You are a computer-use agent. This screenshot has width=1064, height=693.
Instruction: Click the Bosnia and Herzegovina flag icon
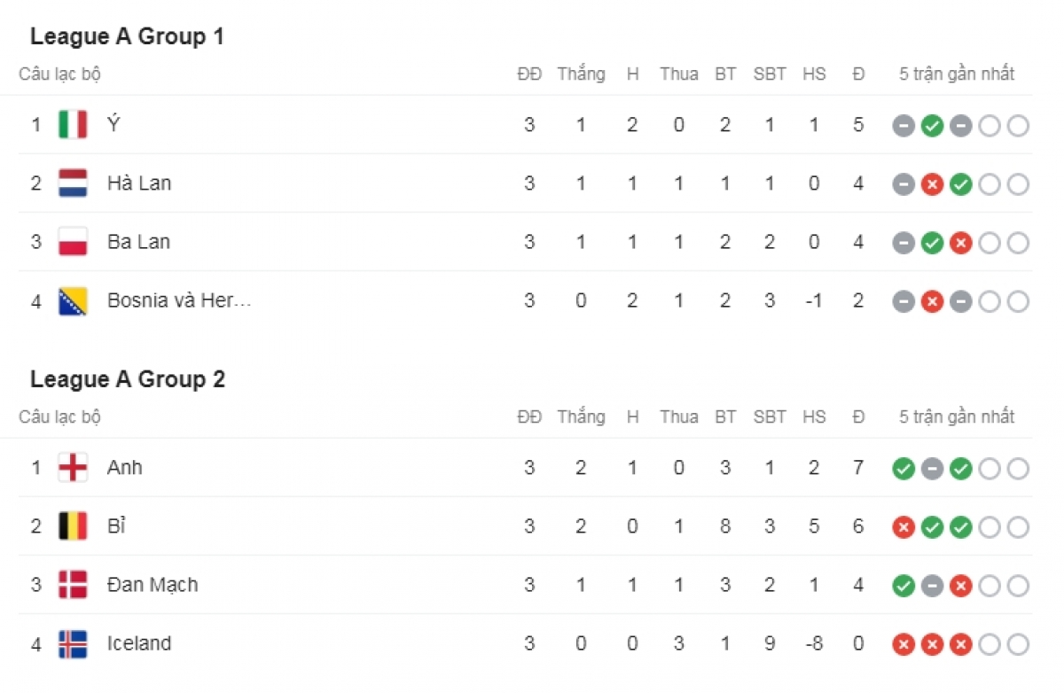point(73,300)
